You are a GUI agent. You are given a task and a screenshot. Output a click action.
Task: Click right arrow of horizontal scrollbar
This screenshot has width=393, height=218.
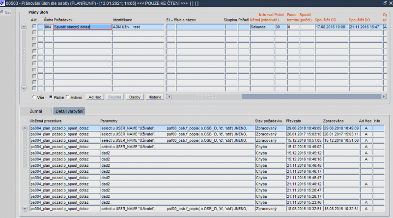pyautogui.click(x=384, y=96)
